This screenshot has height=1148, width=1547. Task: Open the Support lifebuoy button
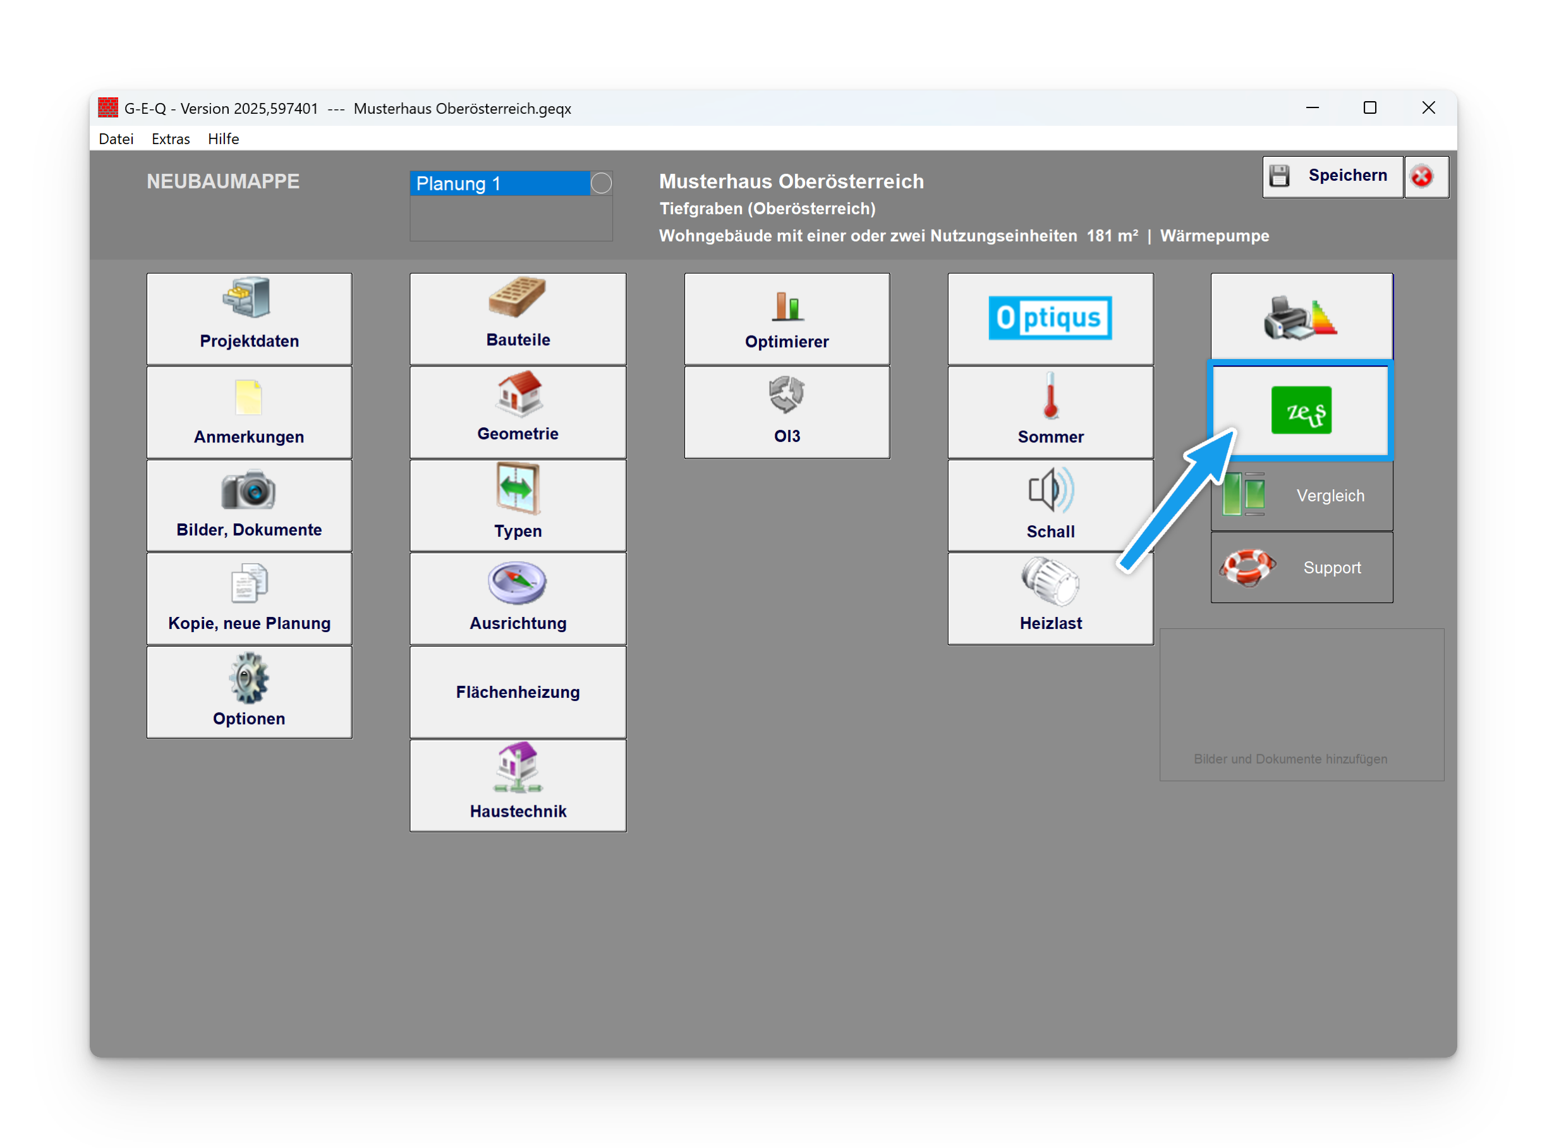pos(1301,568)
